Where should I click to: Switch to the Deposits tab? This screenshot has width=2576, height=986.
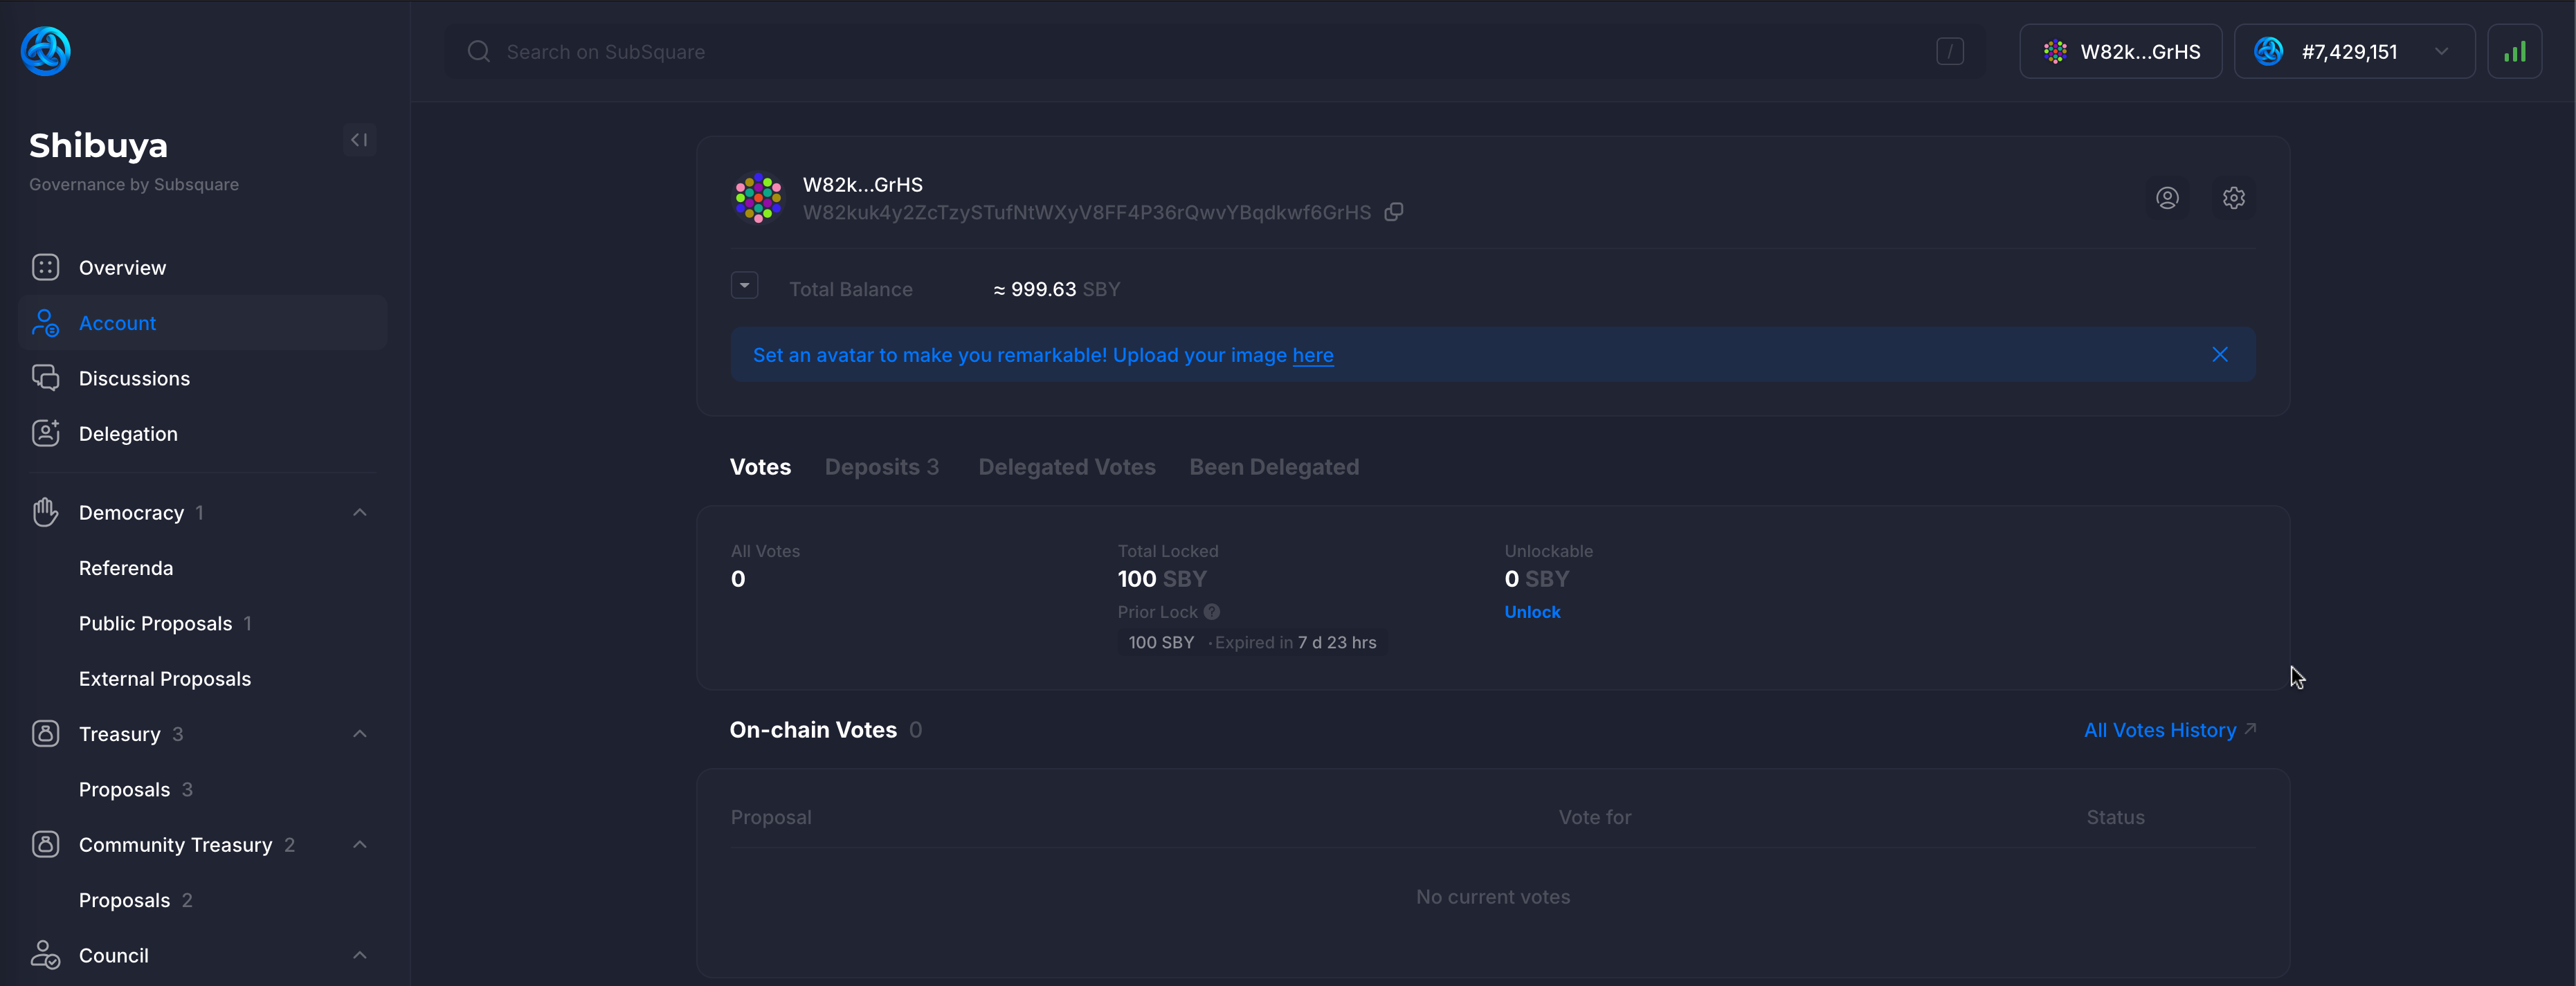[881, 467]
